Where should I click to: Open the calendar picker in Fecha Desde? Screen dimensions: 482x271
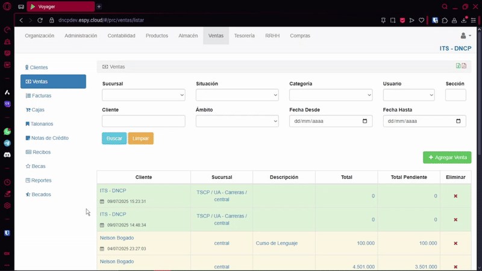(x=365, y=121)
